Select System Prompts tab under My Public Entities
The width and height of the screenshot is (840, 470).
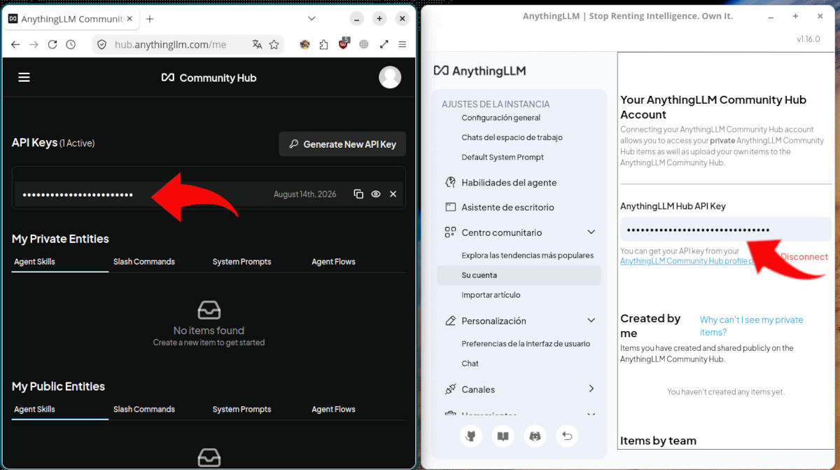click(x=241, y=410)
